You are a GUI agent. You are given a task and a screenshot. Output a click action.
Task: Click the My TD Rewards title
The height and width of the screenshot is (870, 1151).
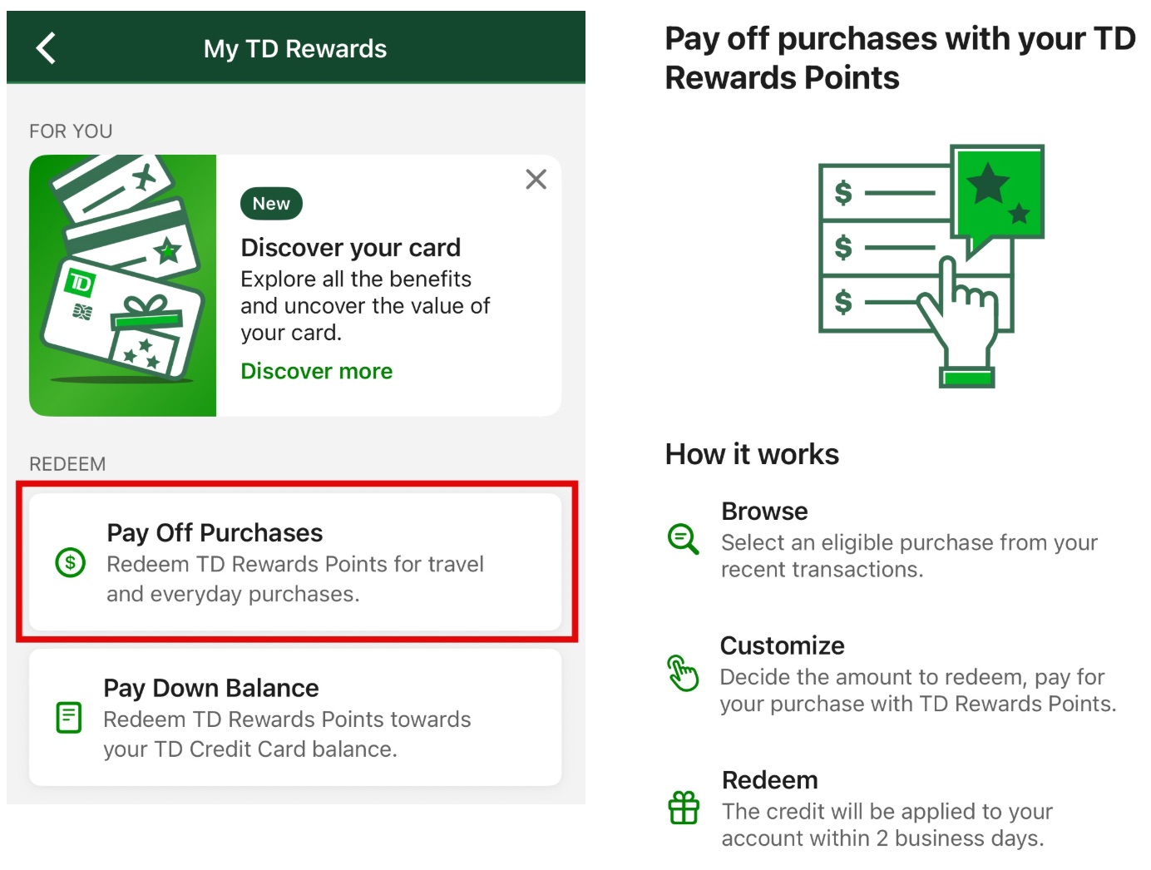pyautogui.click(x=295, y=47)
